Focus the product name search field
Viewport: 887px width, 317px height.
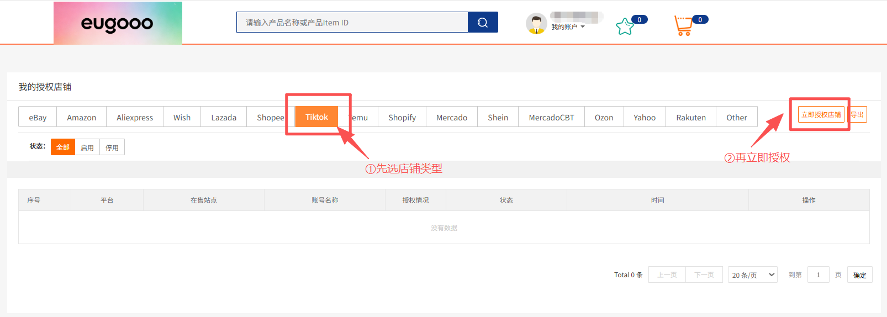tap(352, 22)
